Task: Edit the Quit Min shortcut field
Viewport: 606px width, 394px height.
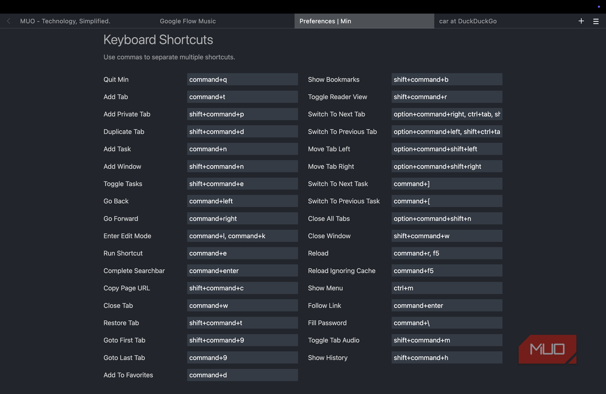Action: tap(242, 79)
